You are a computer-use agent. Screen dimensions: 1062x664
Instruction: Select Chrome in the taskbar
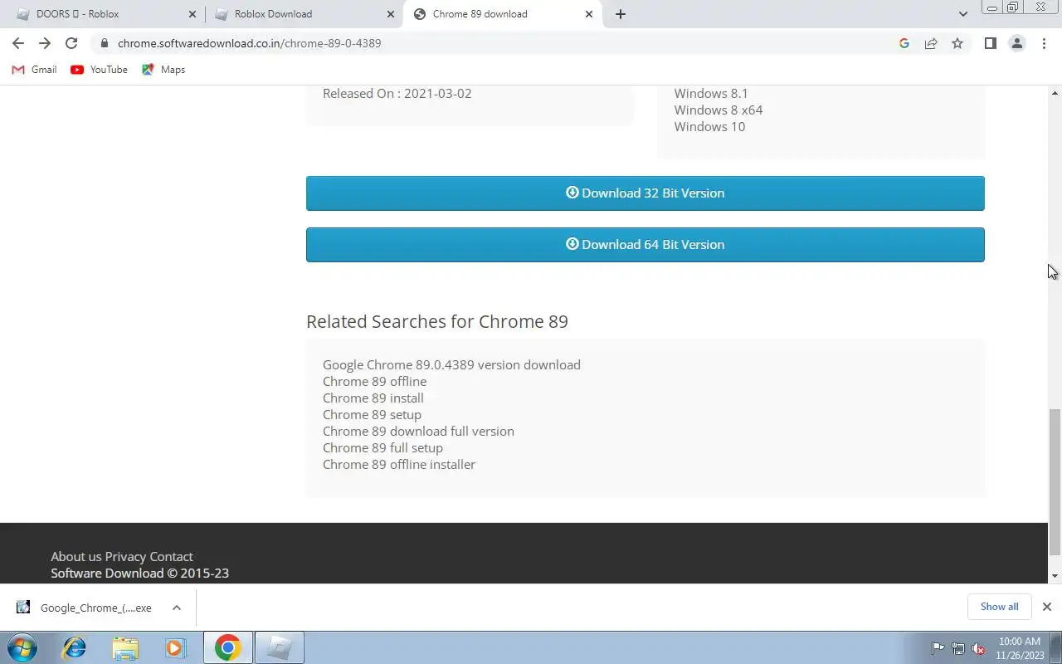coord(228,647)
